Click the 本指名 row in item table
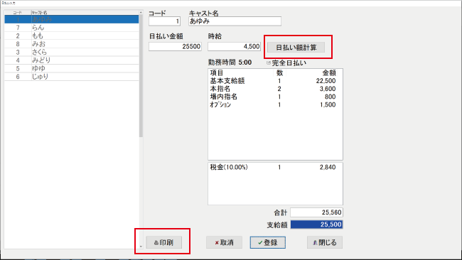This screenshot has height=260, width=462. pos(275,89)
